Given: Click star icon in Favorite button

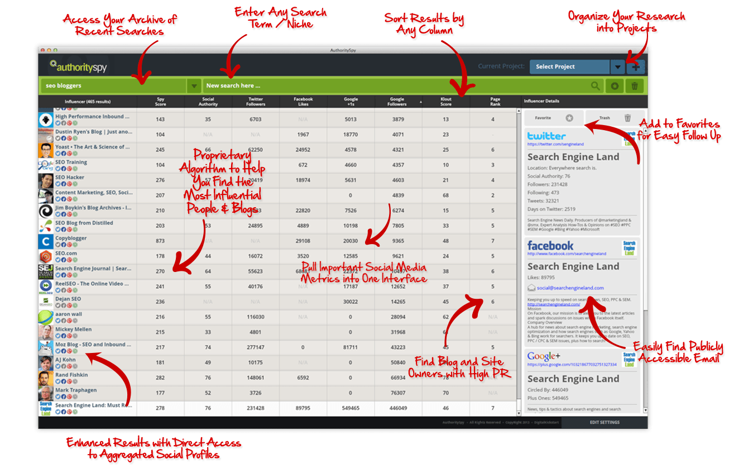Looking at the screenshot, I should 569,118.
